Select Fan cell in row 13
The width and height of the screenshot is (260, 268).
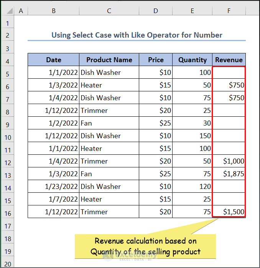pyautogui.click(x=109, y=174)
